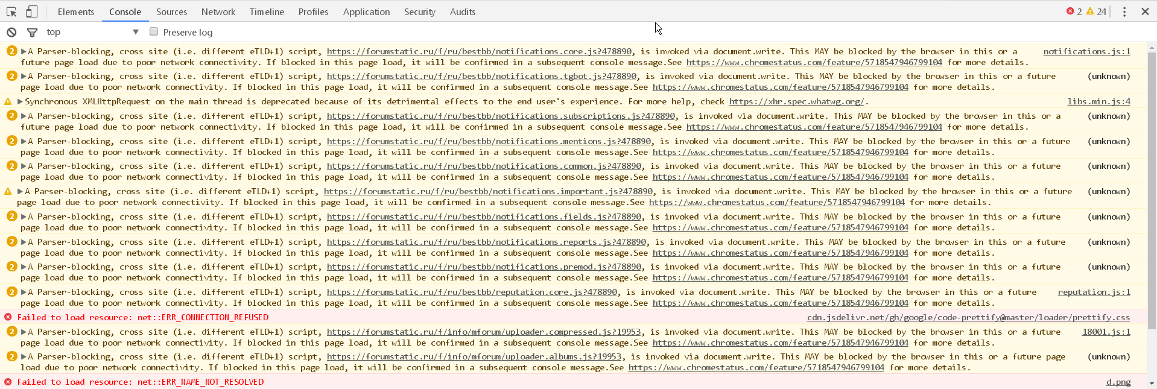The height and width of the screenshot is (389, 1157).
Task: Enable the Preserve log checkbox
Action: (154, 32)
